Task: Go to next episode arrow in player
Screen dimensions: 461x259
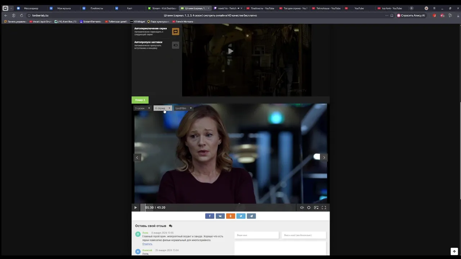Action: click(324, 158)
